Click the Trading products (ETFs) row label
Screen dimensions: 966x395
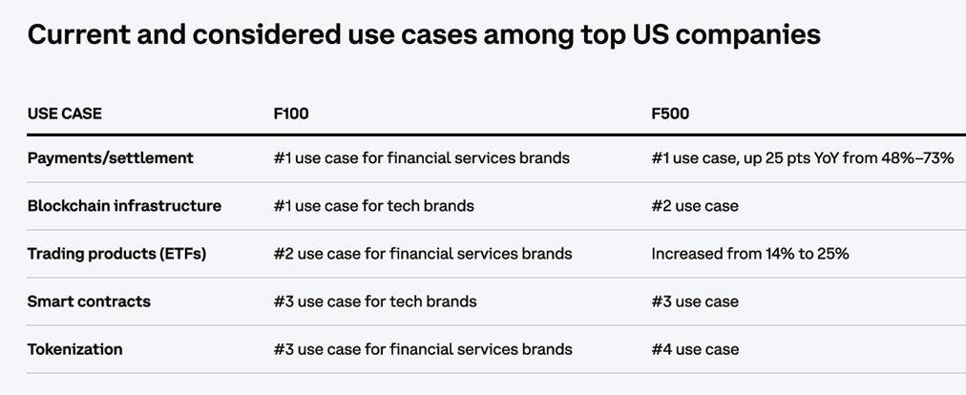[116, 254]
